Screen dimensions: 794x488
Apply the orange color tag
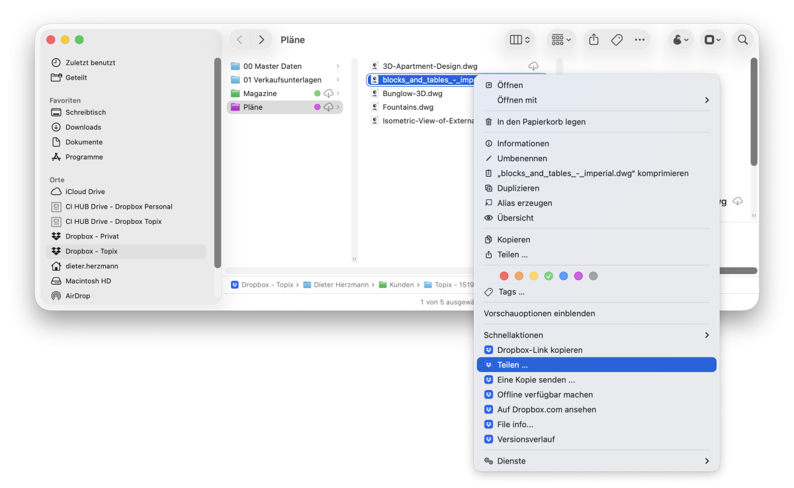[519, 276]
